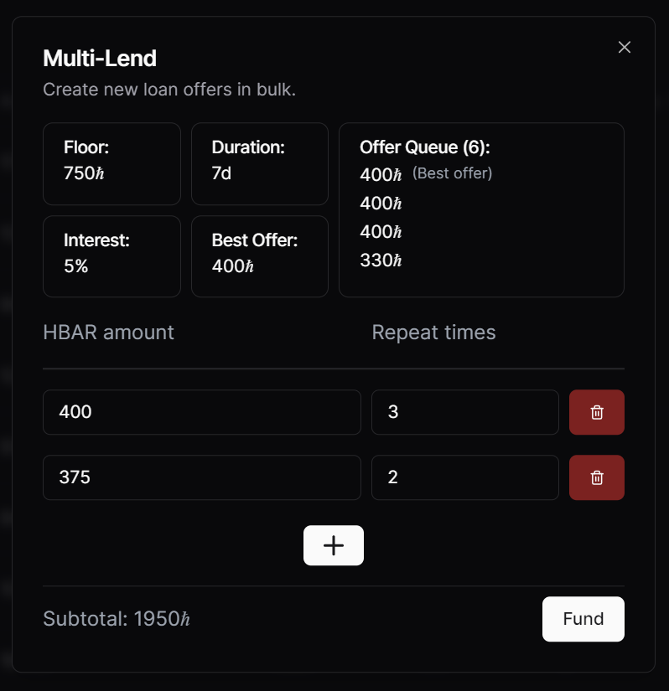The width and height of the screenshot is (669, 691).
Task: Click the Repeat times column header
Action: [x=433, y=333]
